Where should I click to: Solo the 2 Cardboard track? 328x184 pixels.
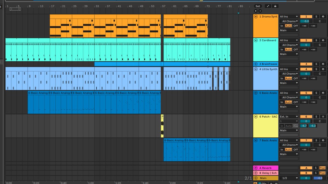pyautogui.click(x=316, y=41)
